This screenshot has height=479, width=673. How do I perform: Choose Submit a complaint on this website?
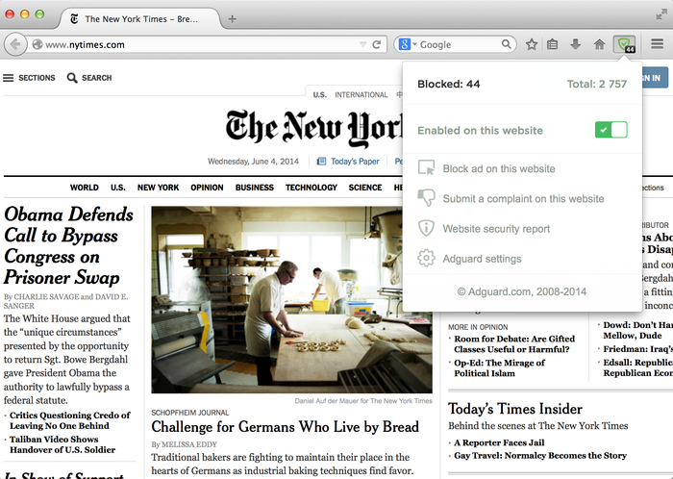tap(523, 199)
